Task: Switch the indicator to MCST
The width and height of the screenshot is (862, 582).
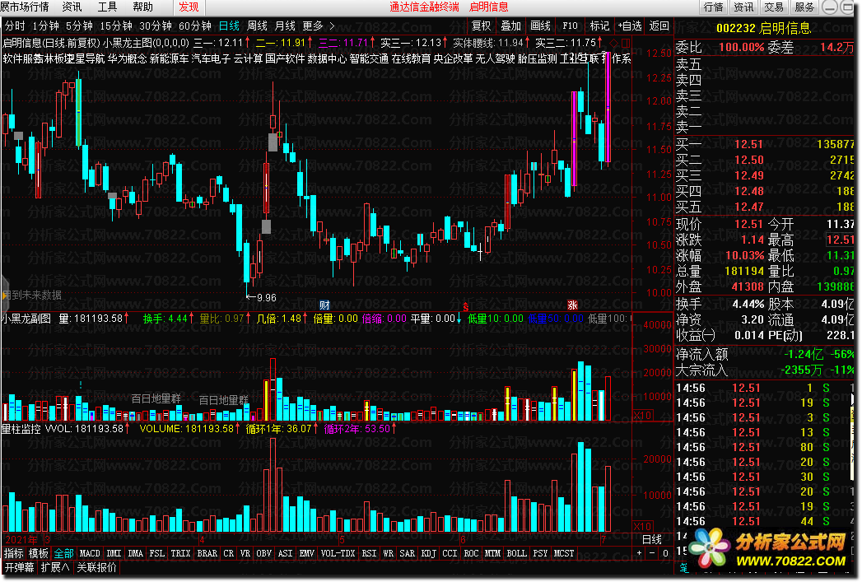Action: (563, 553)
